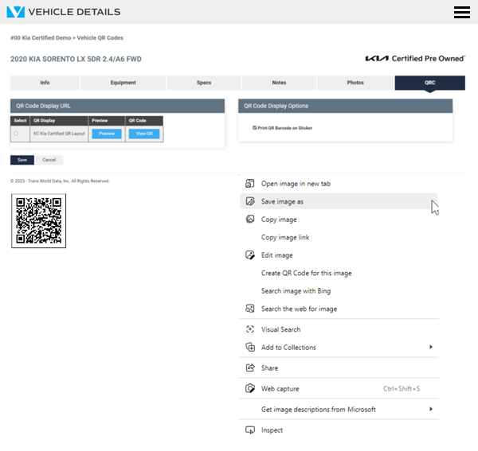Click the Search the web for image icon
This screenshot has height=451, width=478.
click(250, 309)
